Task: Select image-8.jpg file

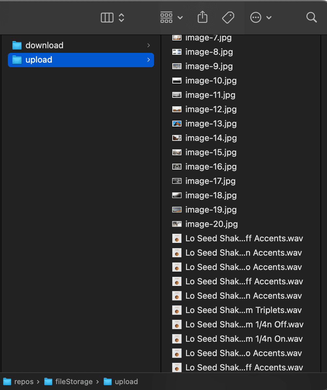Action: tap(209, 52)
